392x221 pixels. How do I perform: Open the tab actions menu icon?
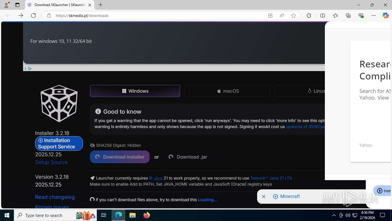[x=17, y=5]
